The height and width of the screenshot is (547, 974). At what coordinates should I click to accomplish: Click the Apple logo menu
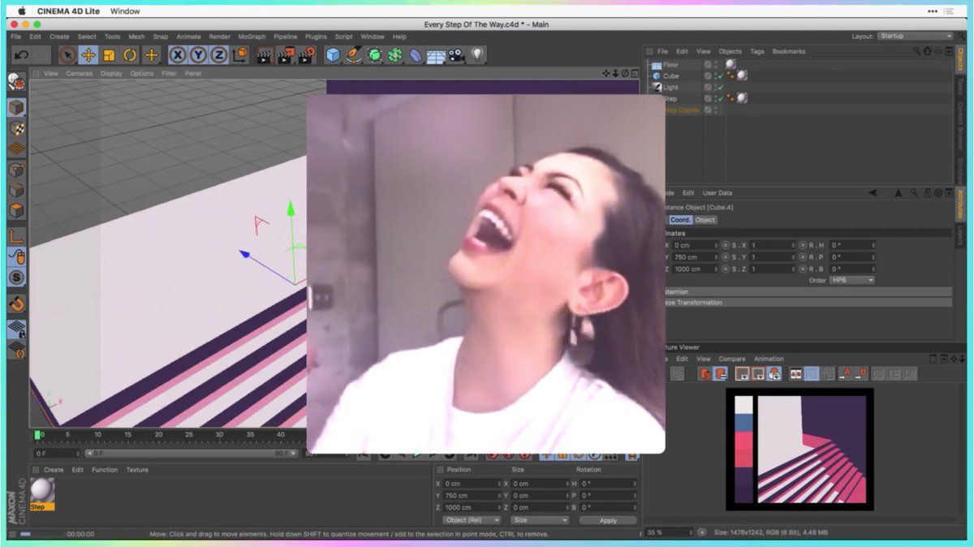pyautogui.click(x=22, y=11)
